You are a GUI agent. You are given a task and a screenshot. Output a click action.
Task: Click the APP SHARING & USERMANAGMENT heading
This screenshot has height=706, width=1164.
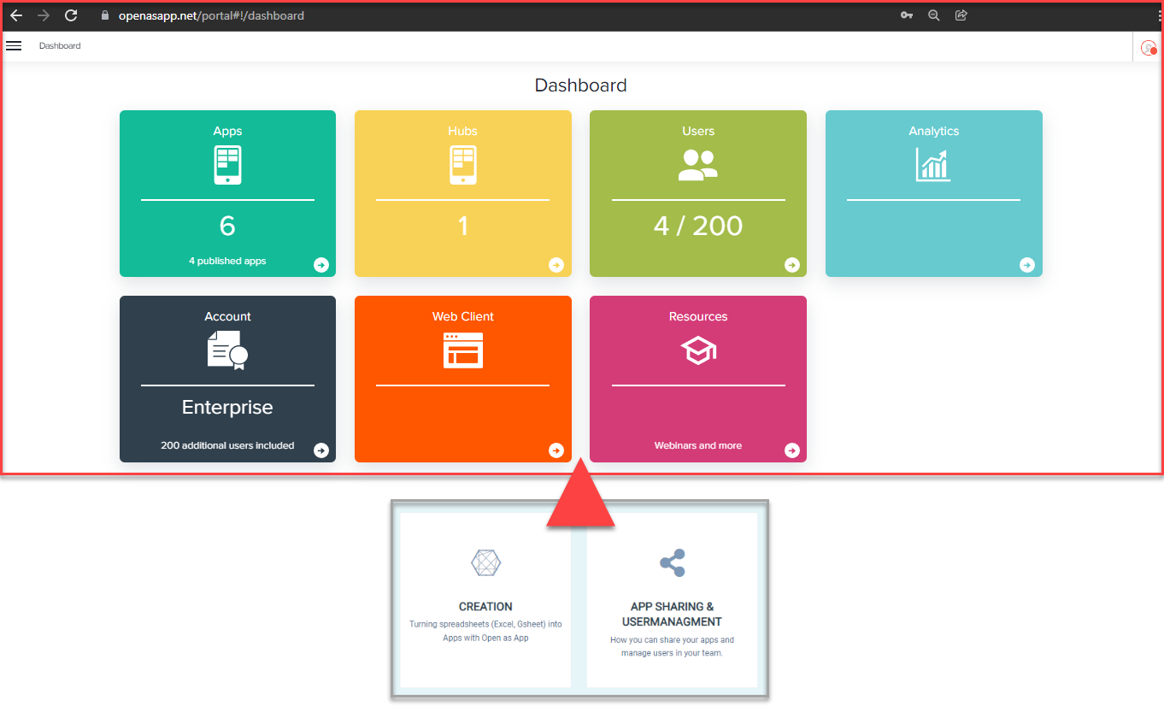tap(672, 615)
